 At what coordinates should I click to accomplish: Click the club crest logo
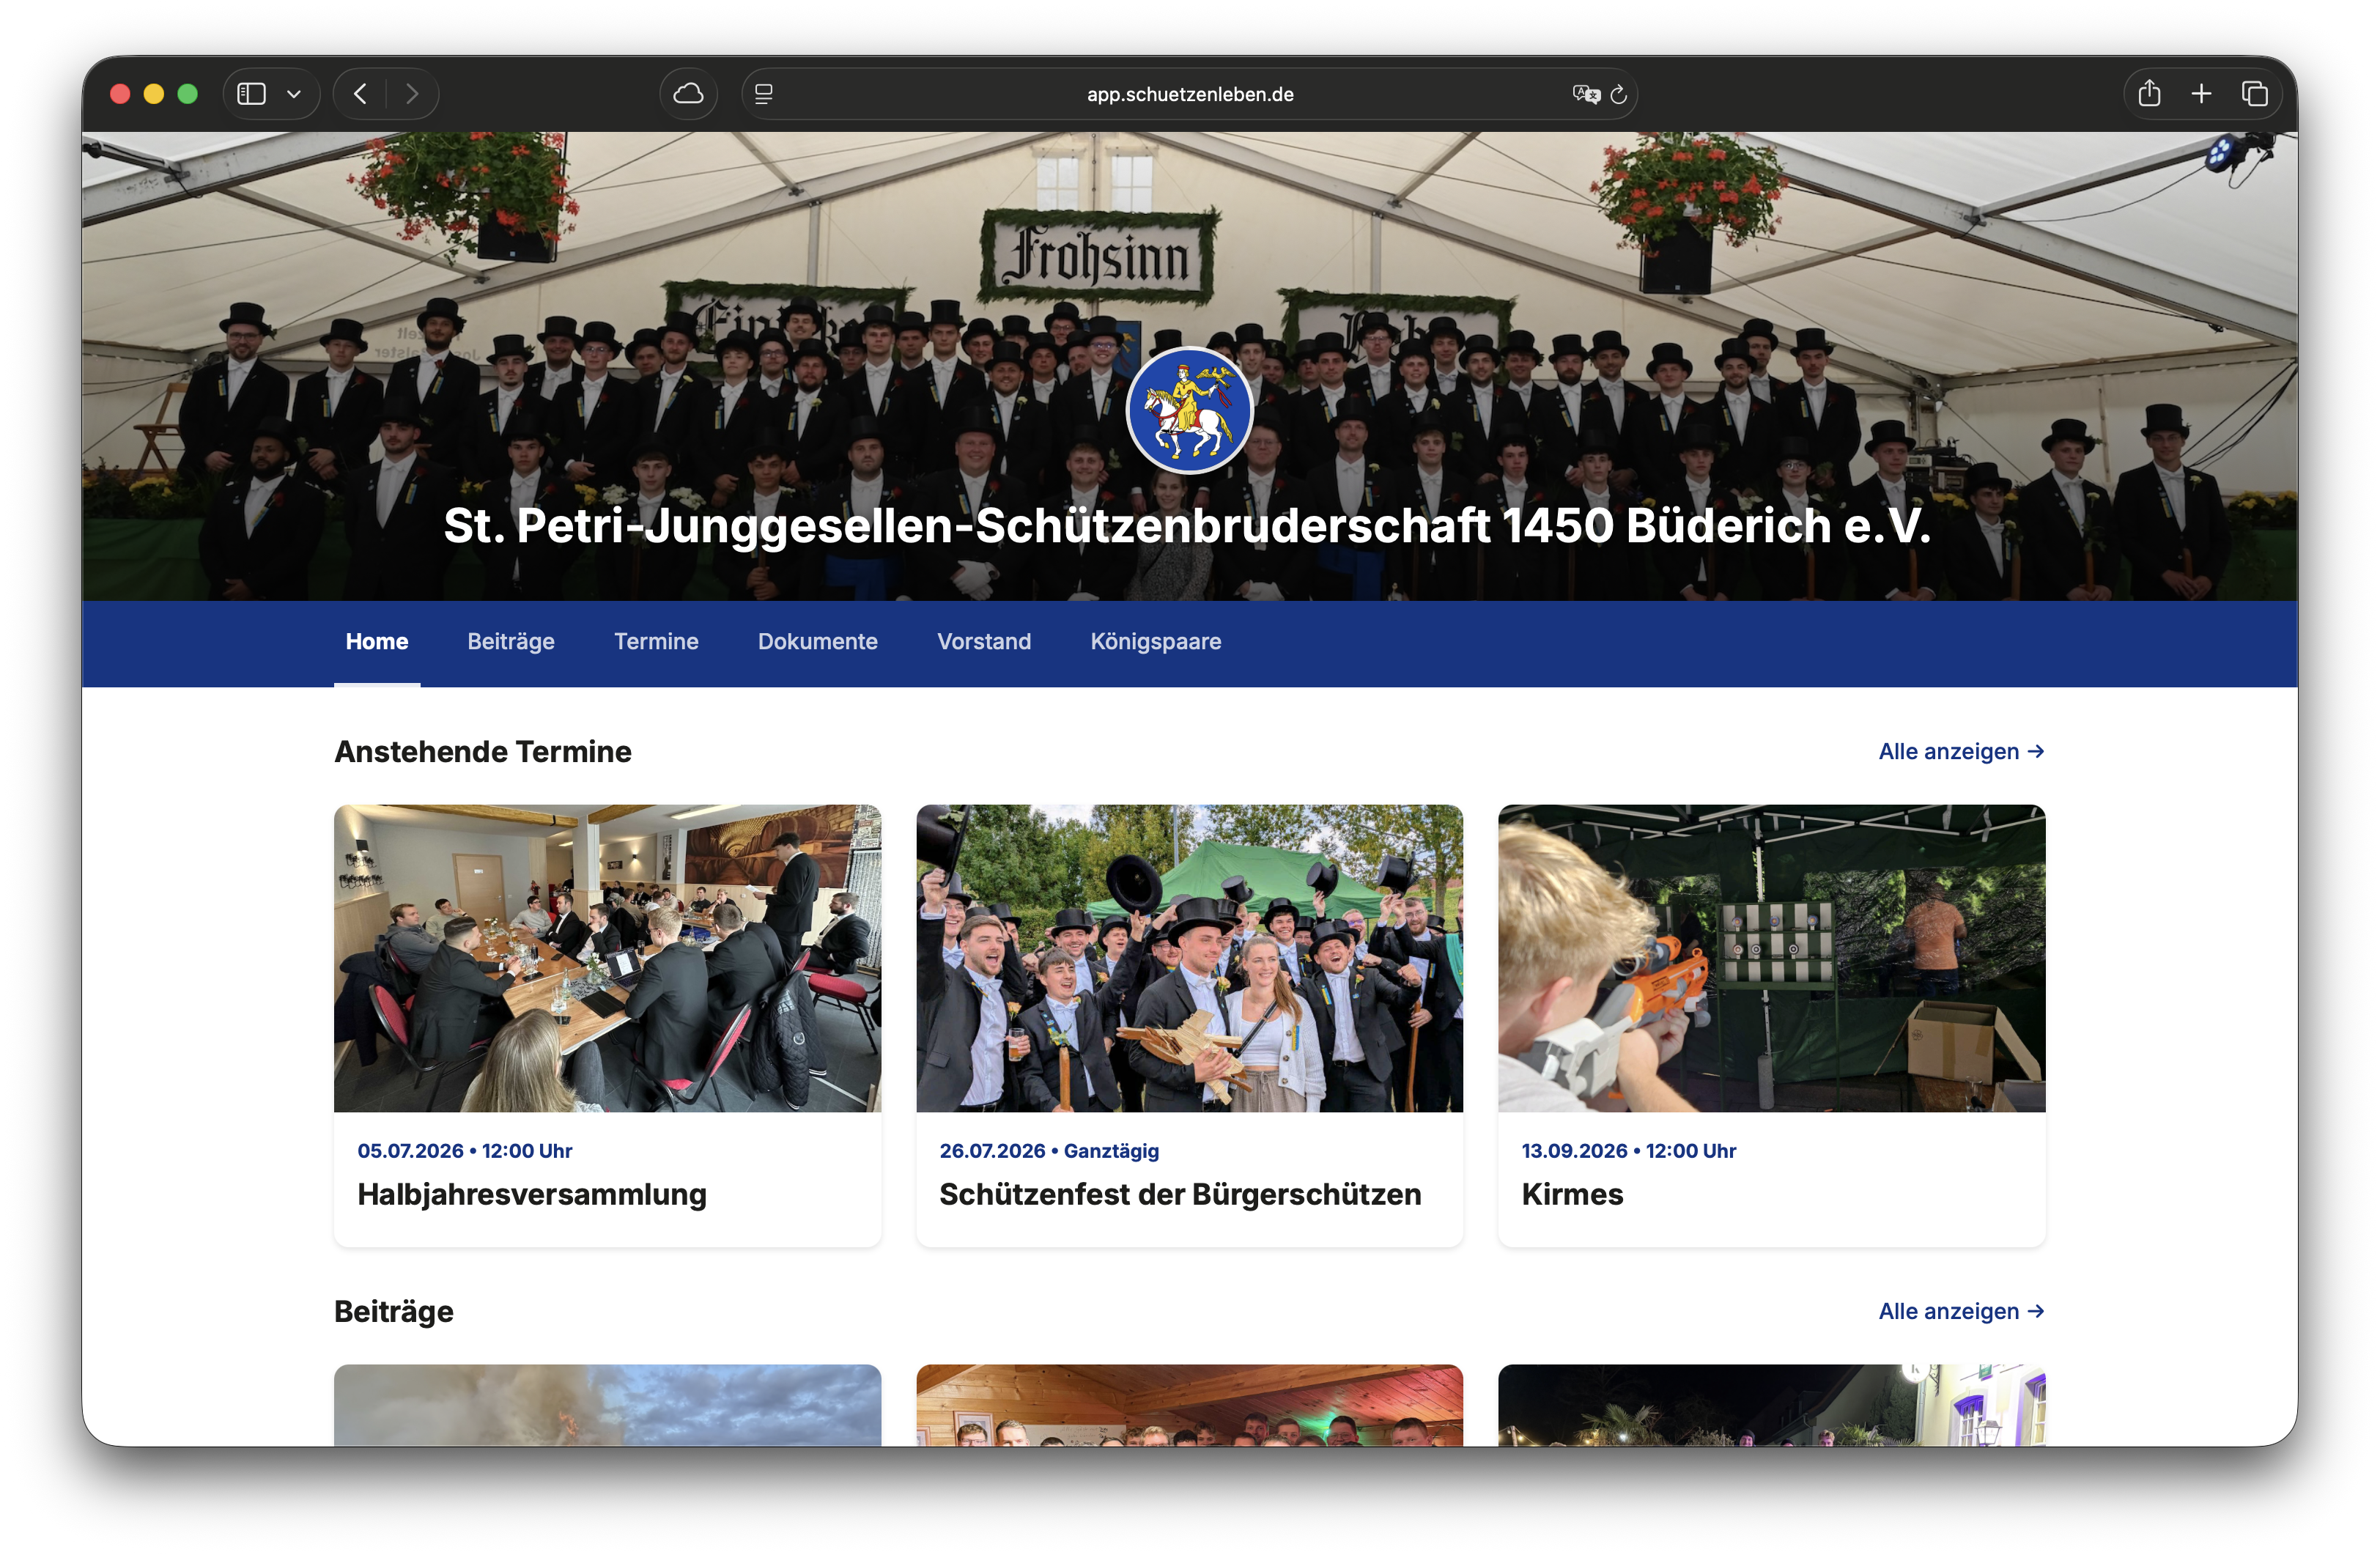(1189, 410)
